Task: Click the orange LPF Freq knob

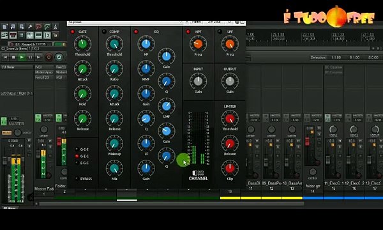Action: pos(230,43)
